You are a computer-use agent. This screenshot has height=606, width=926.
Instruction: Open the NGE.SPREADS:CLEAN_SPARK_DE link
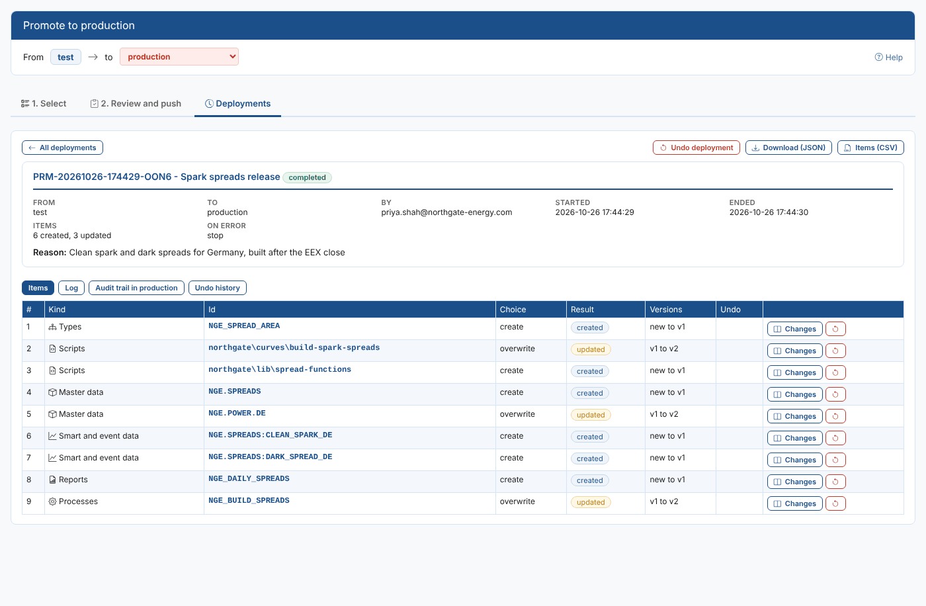point(271,435)
